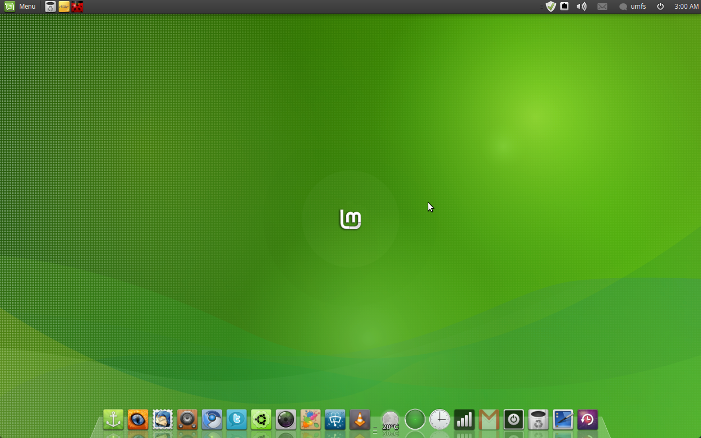The height and width of the screenshot is (438, 701).
Task: Click the green round orb docklet
Action: click(x=415, y=420)
